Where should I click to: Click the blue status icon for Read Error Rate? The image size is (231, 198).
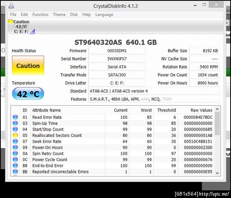click(x=15, y=117)
